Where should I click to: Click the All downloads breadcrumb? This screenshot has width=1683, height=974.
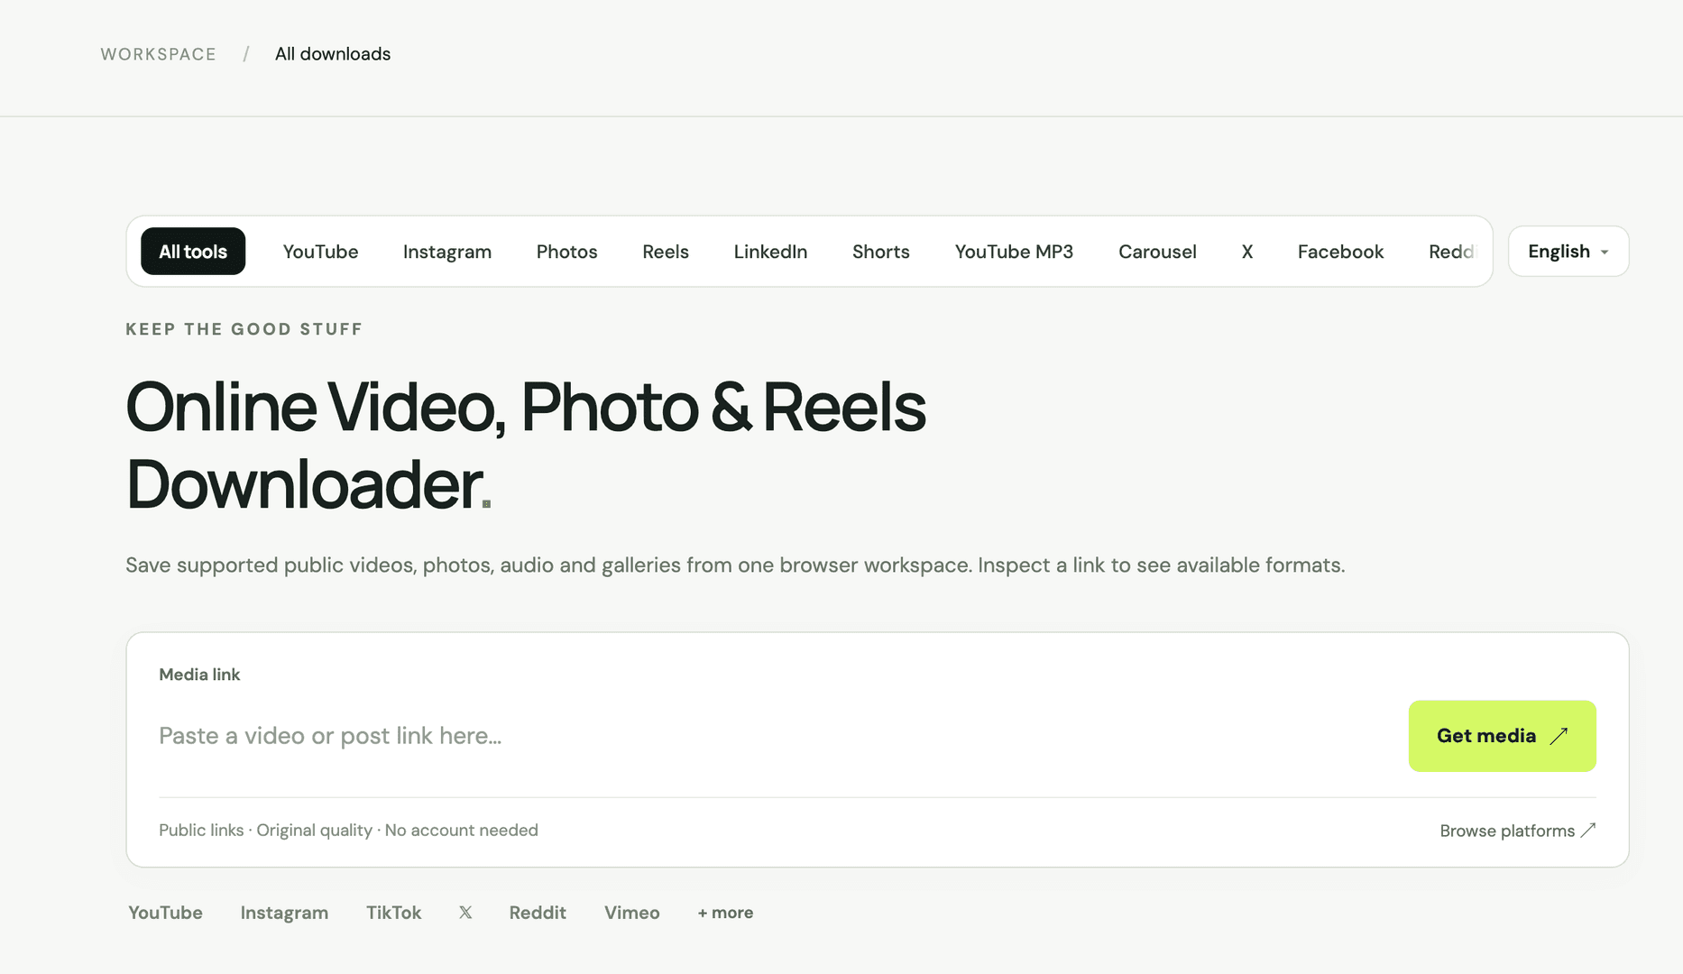pos(333,54)
